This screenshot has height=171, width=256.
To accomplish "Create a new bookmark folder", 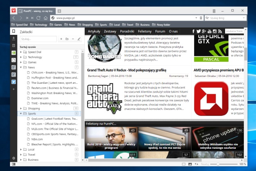I will click(67, 39).
